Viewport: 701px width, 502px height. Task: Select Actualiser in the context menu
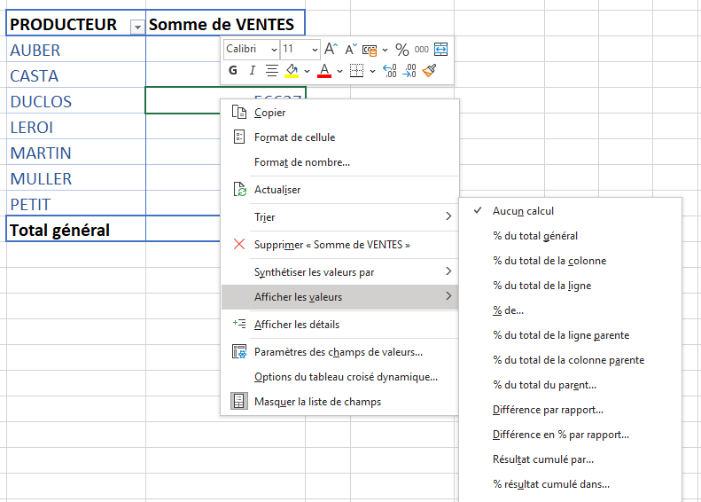point(277,190)
